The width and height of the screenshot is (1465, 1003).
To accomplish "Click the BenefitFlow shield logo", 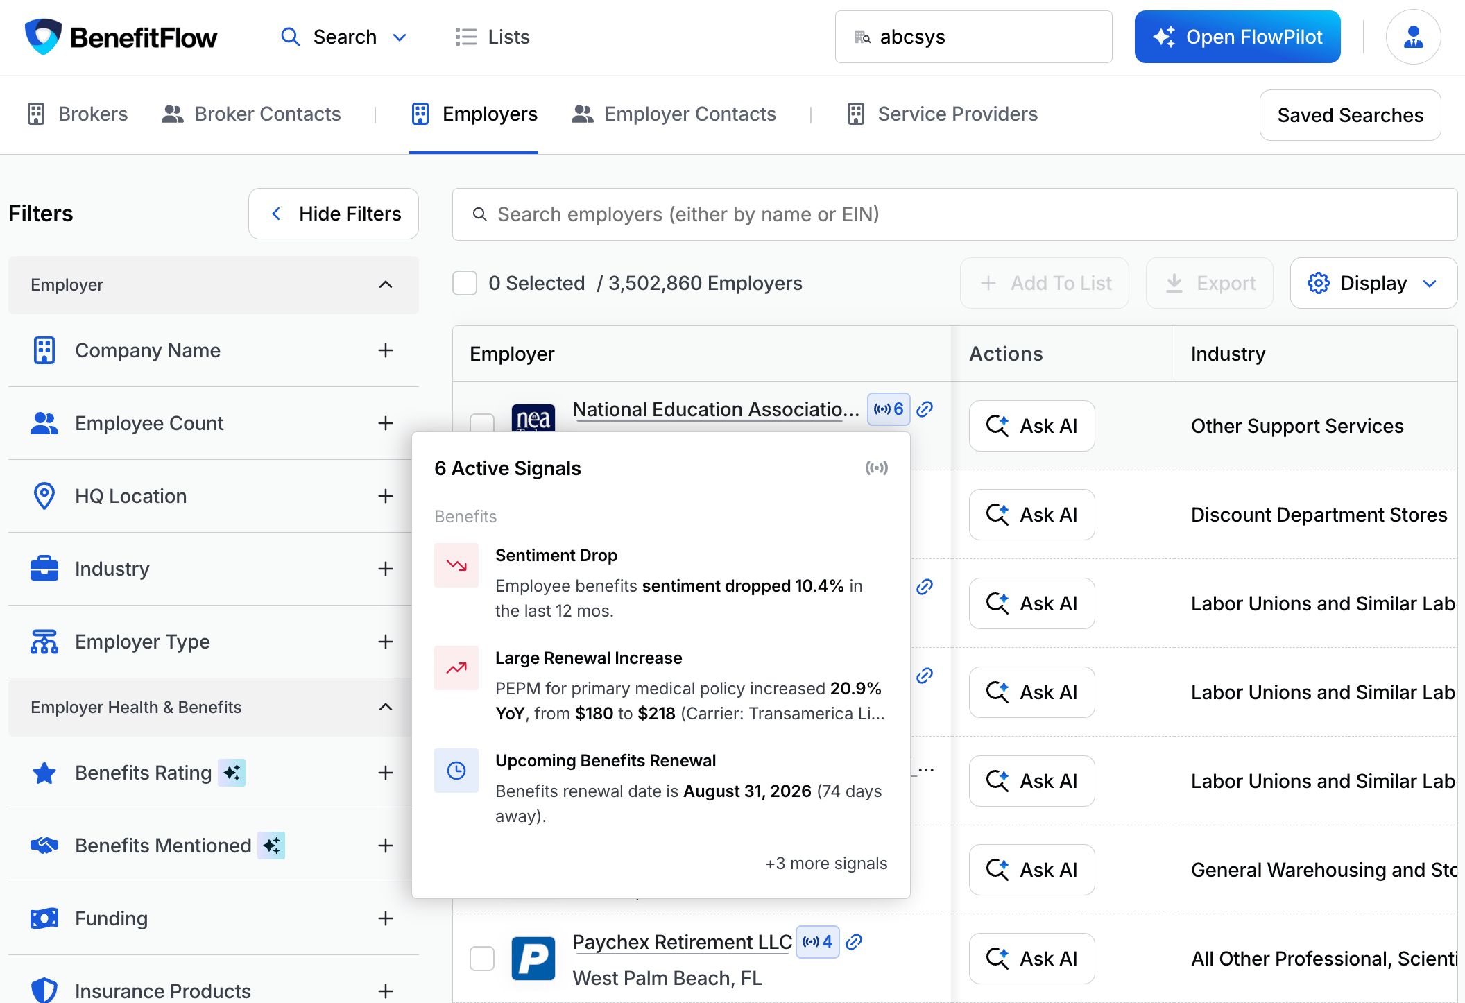I will 43,37.
